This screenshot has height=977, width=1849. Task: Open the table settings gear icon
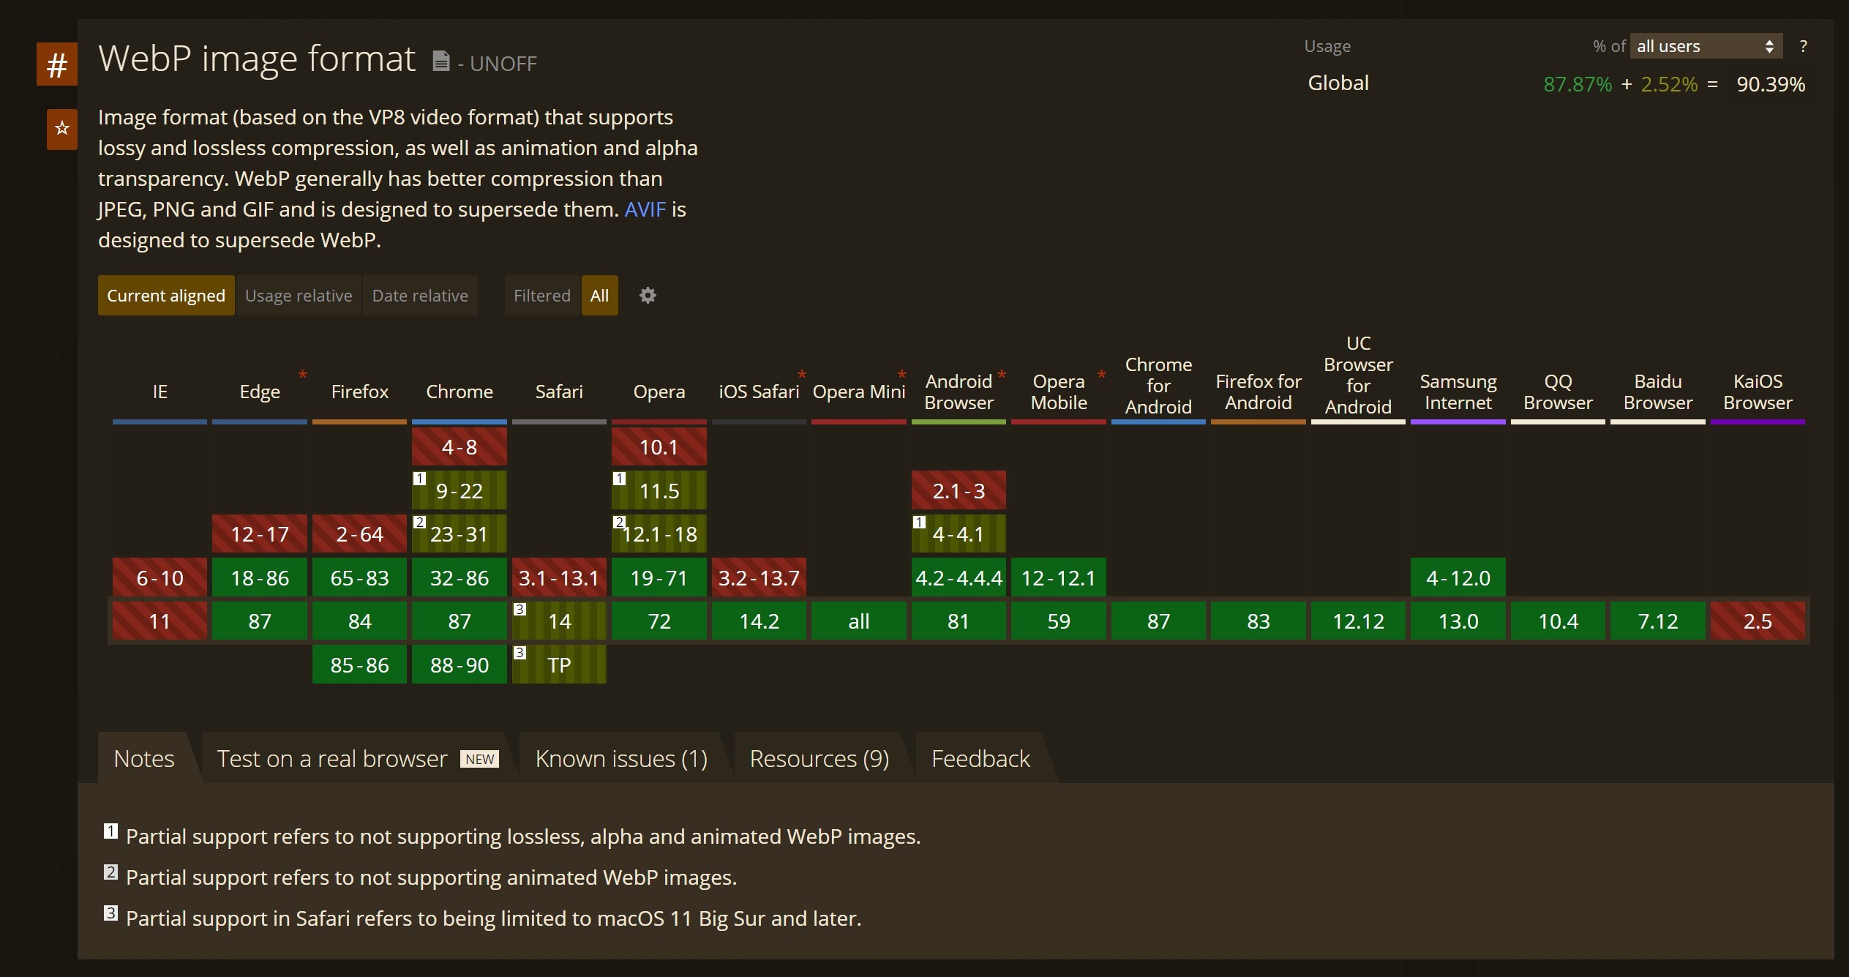pos(648,296)
